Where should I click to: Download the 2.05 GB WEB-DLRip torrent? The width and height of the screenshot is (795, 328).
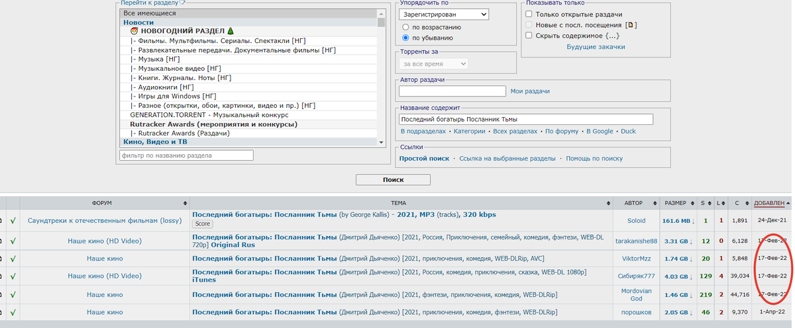677,312
